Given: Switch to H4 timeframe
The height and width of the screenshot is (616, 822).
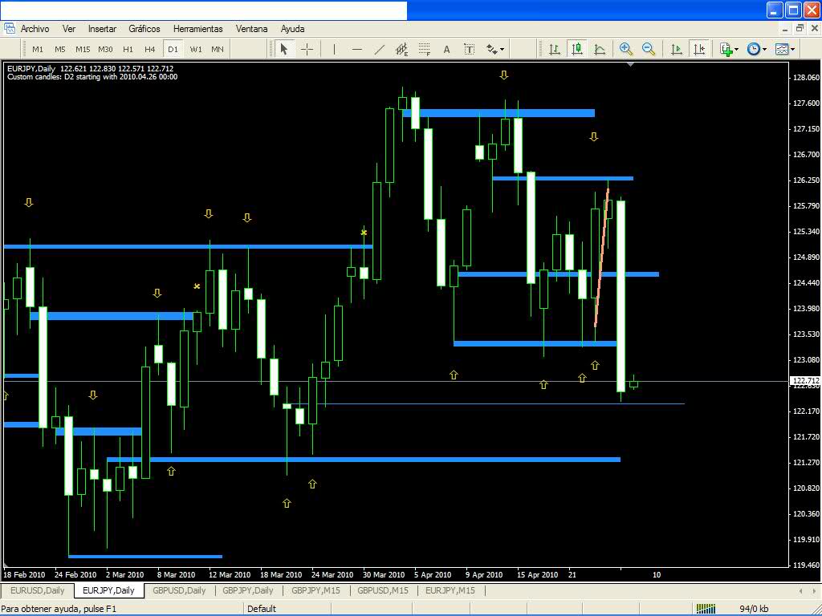Looking at the screenshot, I should 150,49.
